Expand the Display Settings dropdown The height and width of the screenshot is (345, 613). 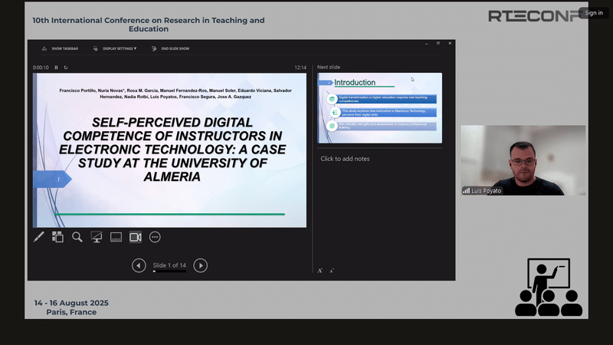[x=115, y=48]
